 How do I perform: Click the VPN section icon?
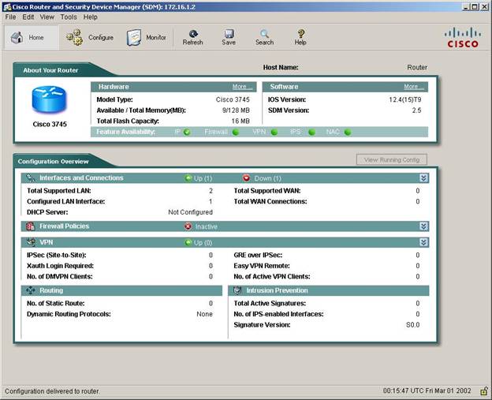click(31, 242)
